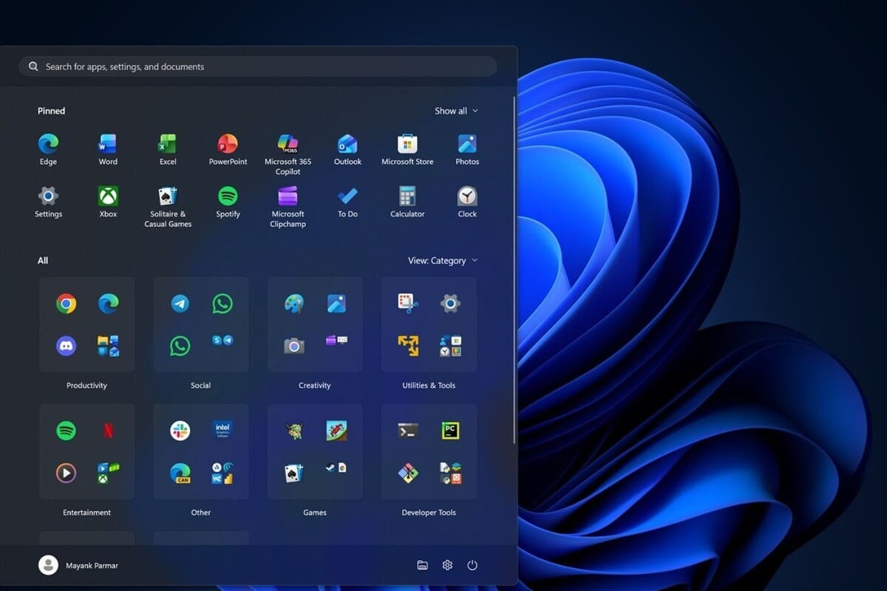This screenshot has height=591, width=887.
Task: Open Photos in the Creativity category
Action: coord(336,304)
